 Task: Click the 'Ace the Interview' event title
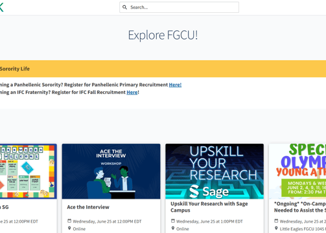88,207
